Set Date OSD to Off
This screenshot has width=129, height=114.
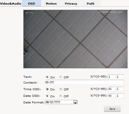(x=61, y=96)
